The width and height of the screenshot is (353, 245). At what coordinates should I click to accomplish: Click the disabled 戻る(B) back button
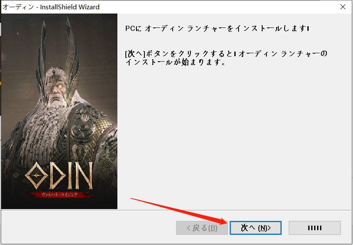[x=202, y=228]
